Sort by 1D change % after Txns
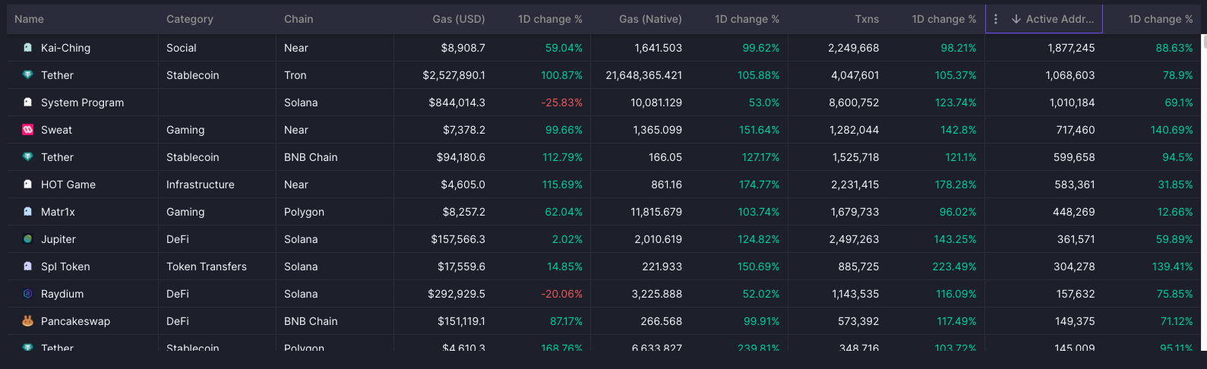 pyautogui.click(x=944, y=19)
